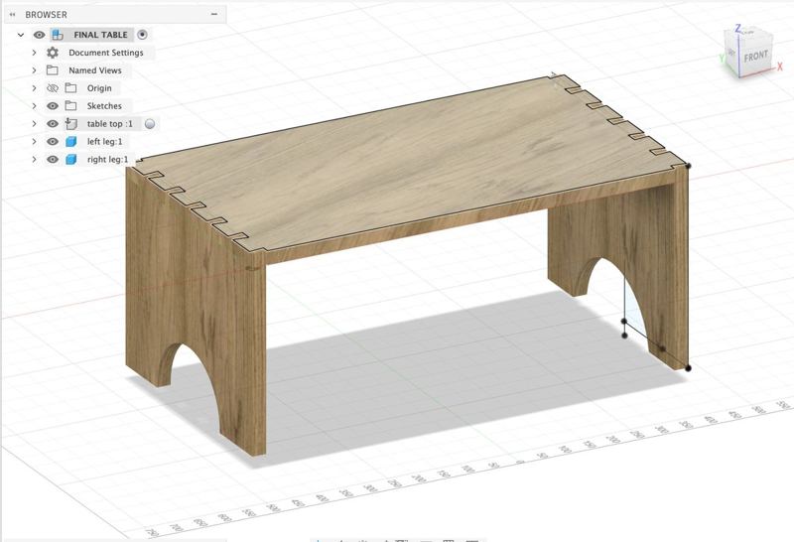Select the Named Views label
The width and height of the screenshot is (794, 542).
pyautogui.click(x=95, y=70)
